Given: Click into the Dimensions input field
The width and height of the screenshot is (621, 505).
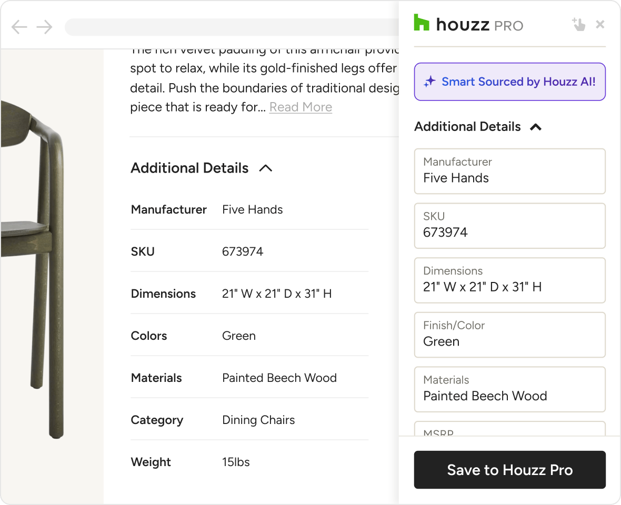Looking at the screenshot, I should tap(510, 280).
